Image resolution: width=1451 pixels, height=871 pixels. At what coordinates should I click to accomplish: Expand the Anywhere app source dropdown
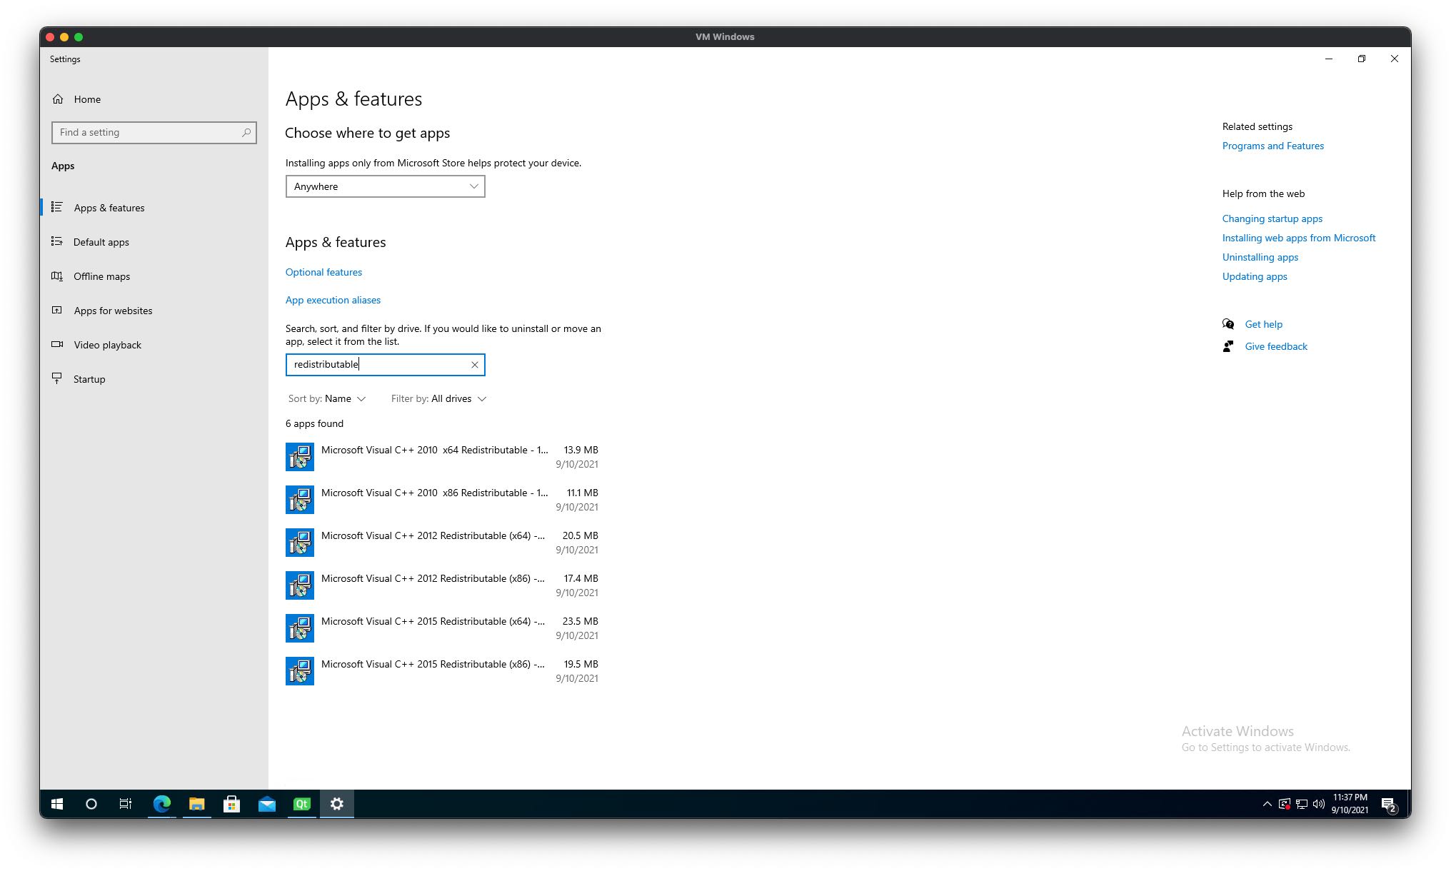(x=385, y=186)
